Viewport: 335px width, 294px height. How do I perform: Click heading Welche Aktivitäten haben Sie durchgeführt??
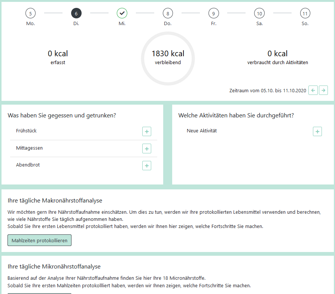(236, 115)
